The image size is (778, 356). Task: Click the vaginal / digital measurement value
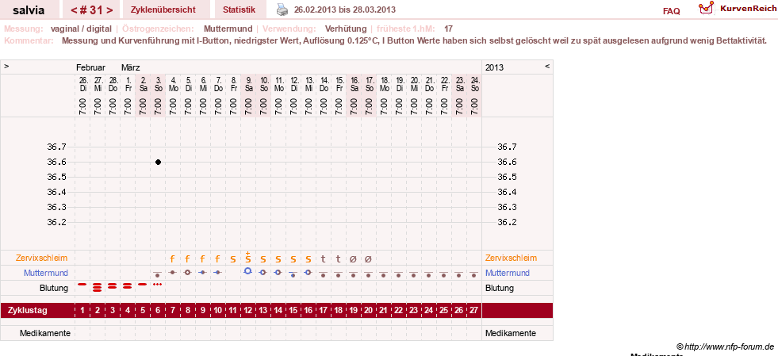pyautogui.click(x=81, y=29)
